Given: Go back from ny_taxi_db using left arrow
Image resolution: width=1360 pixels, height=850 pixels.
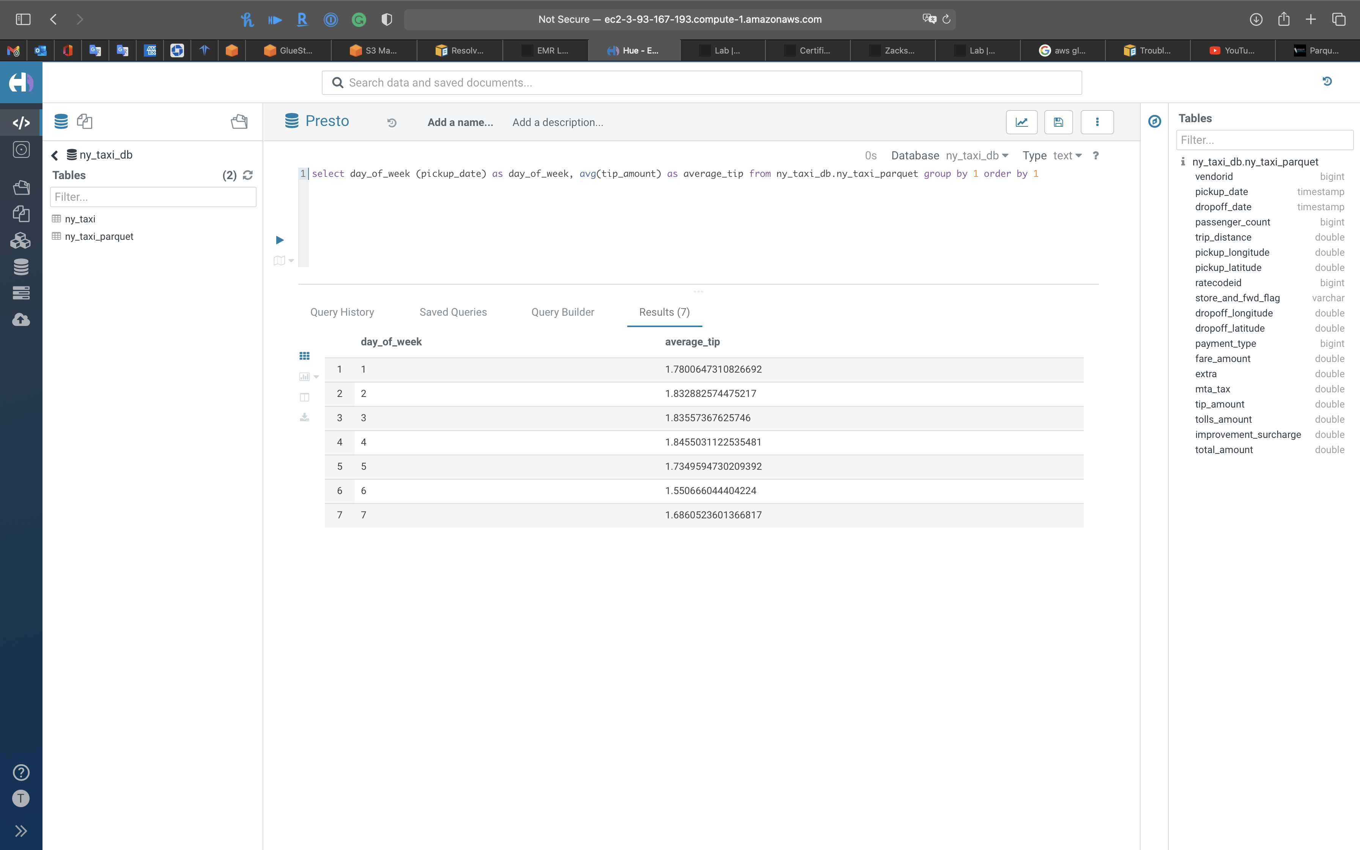Looking at the screenshot, I should pyautogui.click(x=55, y=155).
